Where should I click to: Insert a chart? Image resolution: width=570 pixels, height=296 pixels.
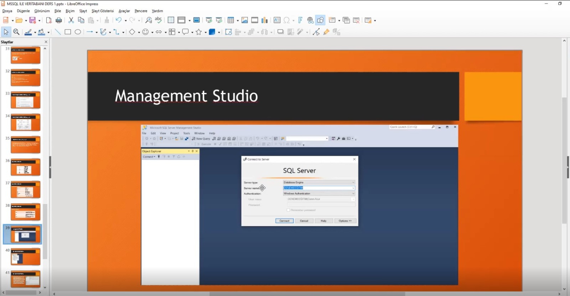pyautogui.click(x=265, y=20)
